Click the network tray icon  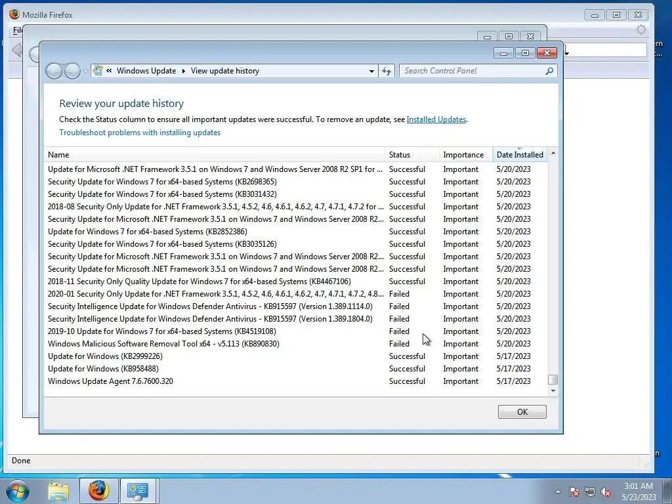590,492
